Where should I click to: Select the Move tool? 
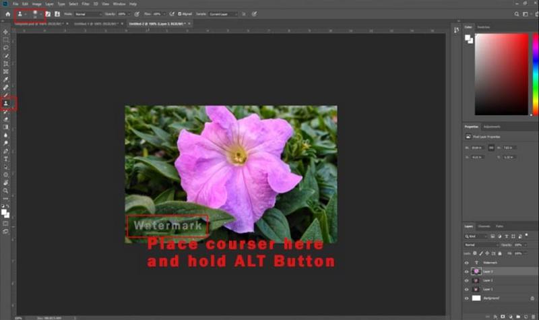tap(6, 32)
